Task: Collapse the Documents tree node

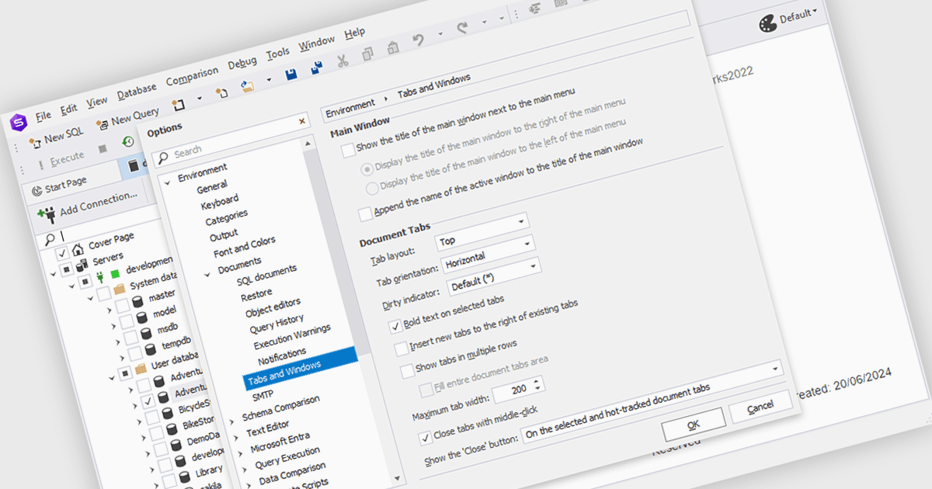Action: click(x=207, y=274)
